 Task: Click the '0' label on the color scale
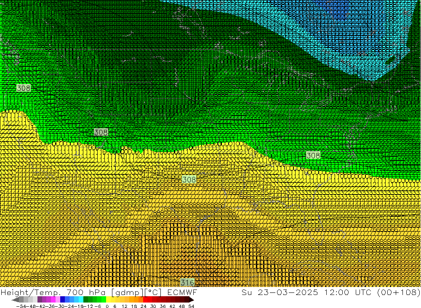(107, 306)
